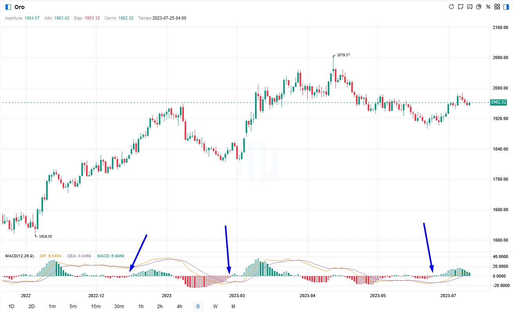The image size is (514, 312).
Task: Switch to the 5m timeframe
Action: click(73, 307)
